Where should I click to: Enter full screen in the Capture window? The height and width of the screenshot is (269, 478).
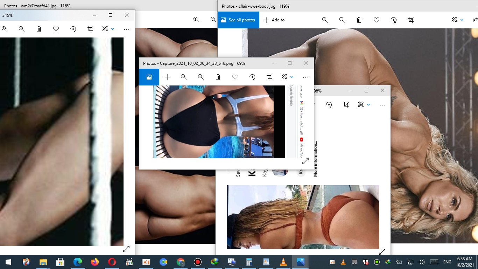pyautogui.click(x=305, y=161)
